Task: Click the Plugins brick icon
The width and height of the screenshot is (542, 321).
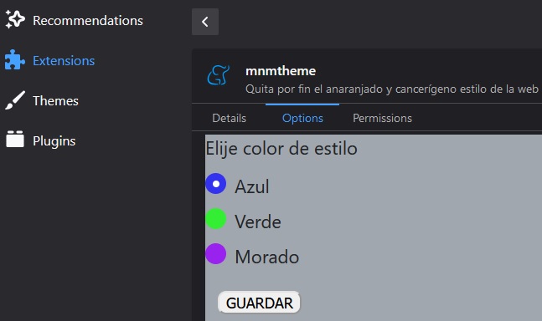Action: click(x=15, y=139)
